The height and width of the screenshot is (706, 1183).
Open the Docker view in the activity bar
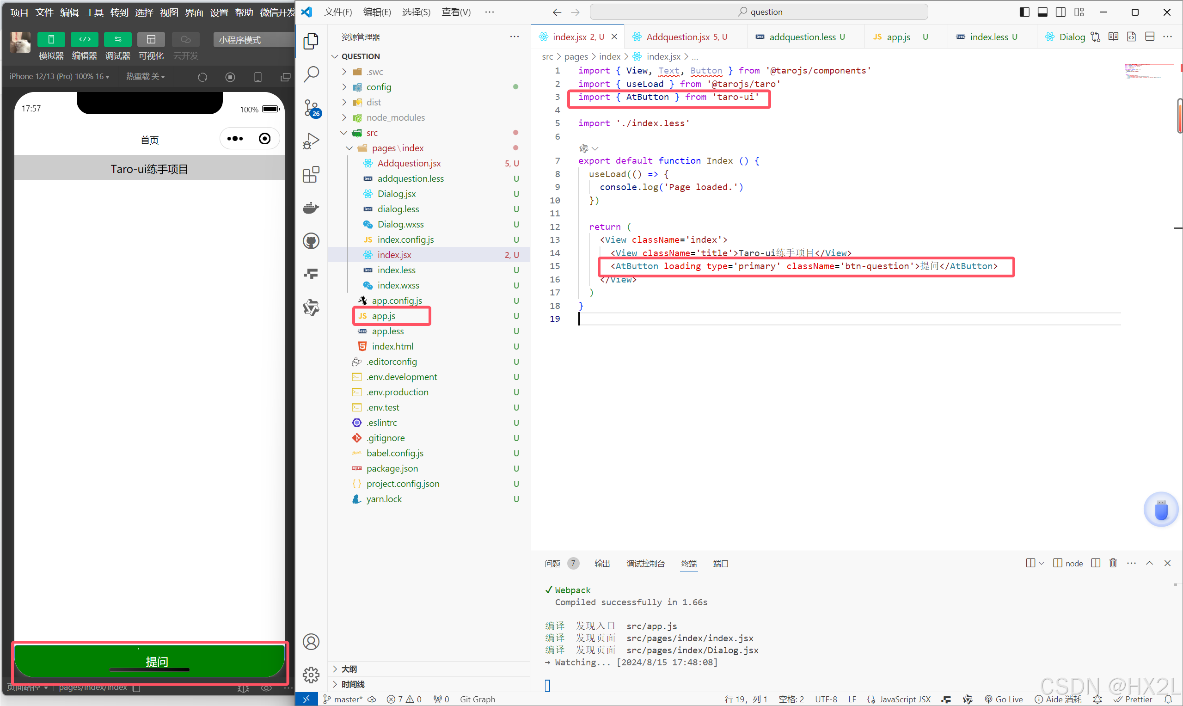point(311,208)
